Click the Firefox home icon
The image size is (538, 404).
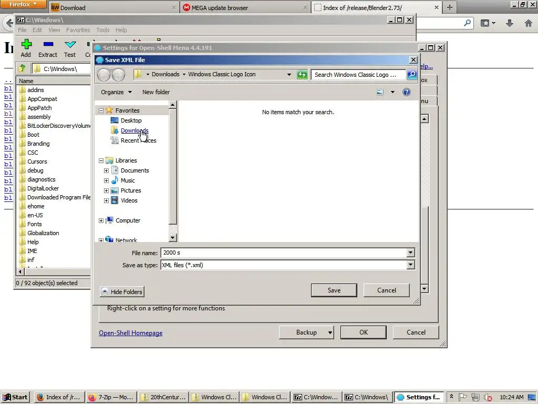coord(529,23)
